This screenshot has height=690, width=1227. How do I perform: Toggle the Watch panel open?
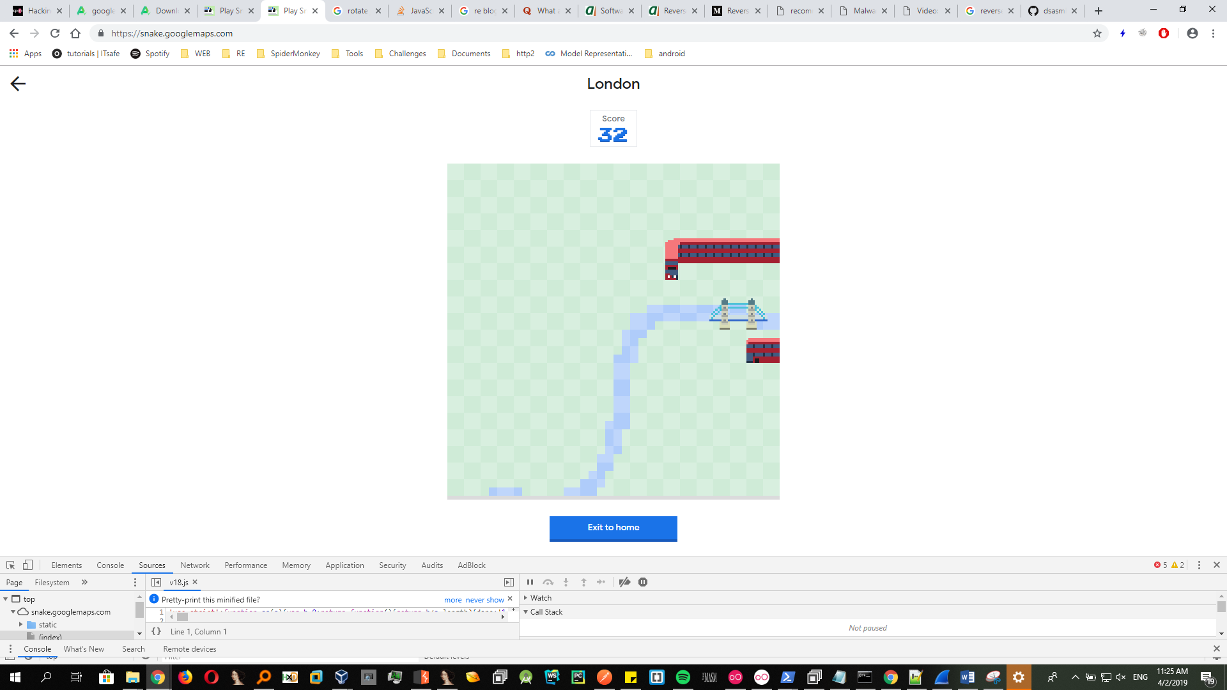(x=527, y=597)
